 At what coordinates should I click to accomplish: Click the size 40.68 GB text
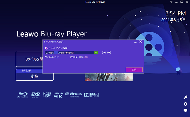52,57
